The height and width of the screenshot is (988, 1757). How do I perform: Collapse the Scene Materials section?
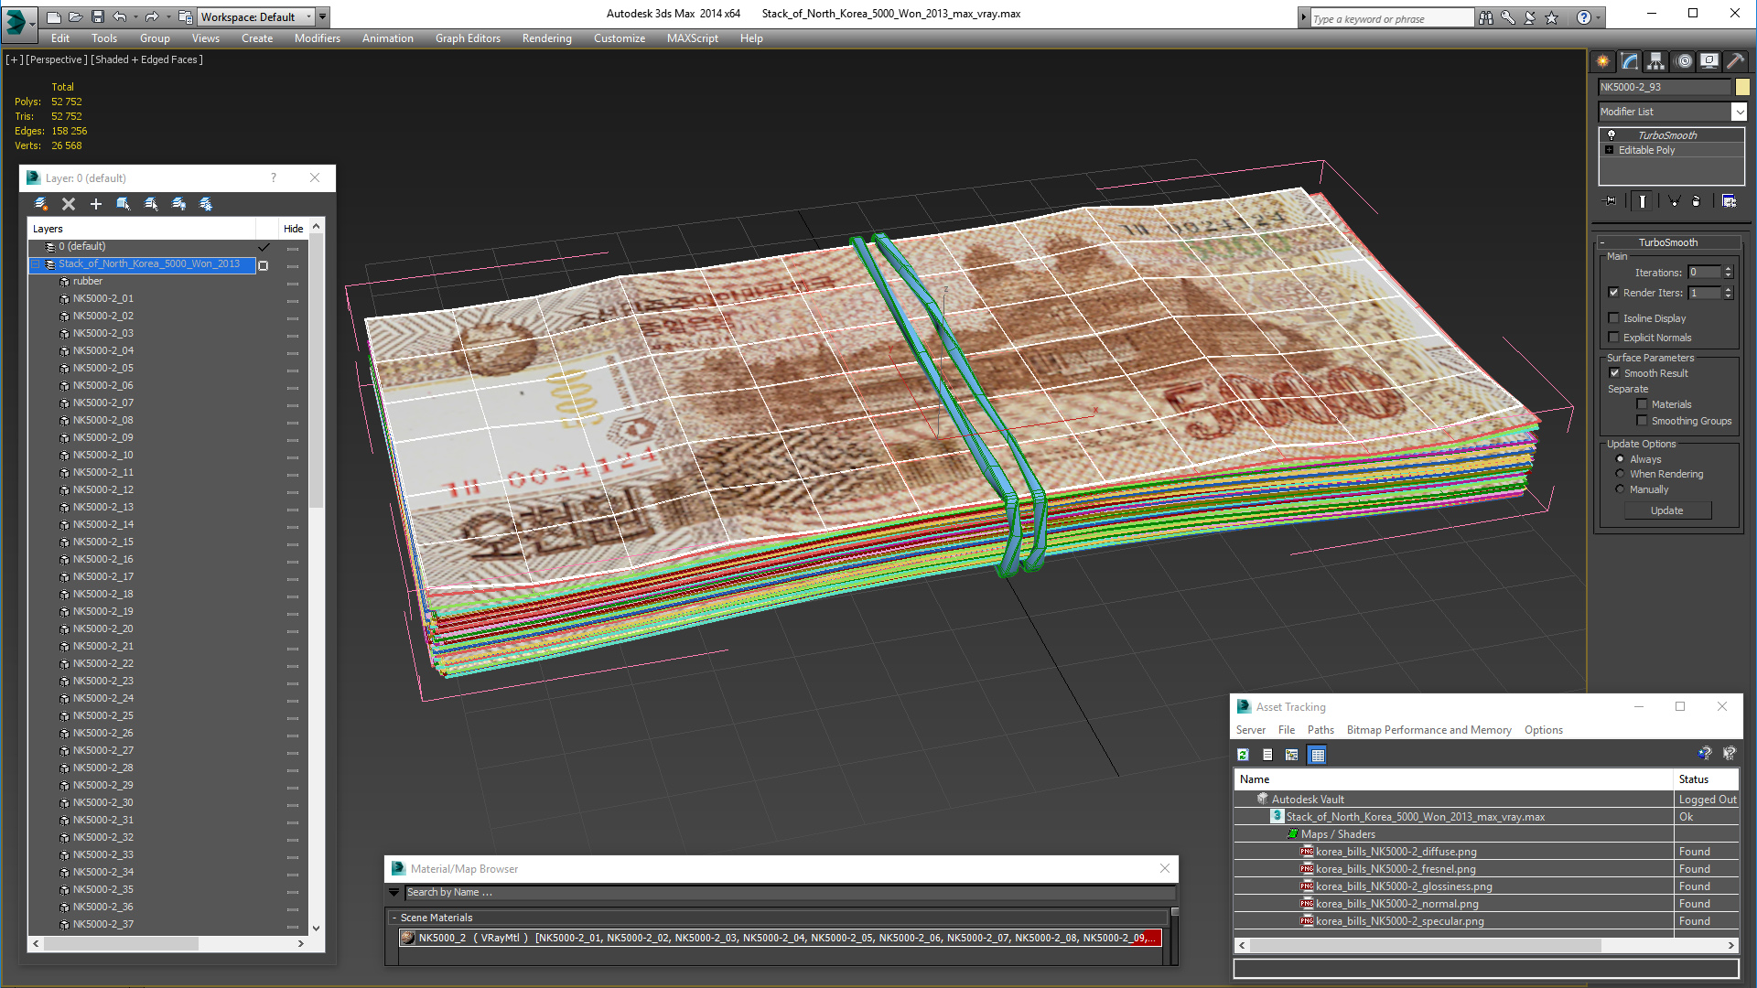[394, 918]
